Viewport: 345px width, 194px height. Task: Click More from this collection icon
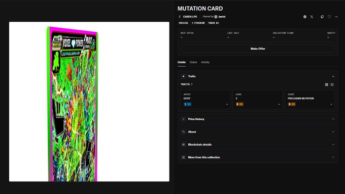(x=183, y=157)
